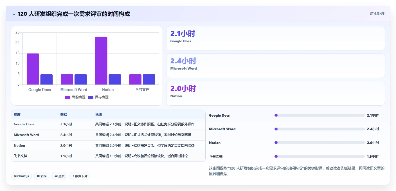Screen dimensions: 396x191
Task: Click the Microsoft Word progress bar track
Action: (x=319, y=129)
